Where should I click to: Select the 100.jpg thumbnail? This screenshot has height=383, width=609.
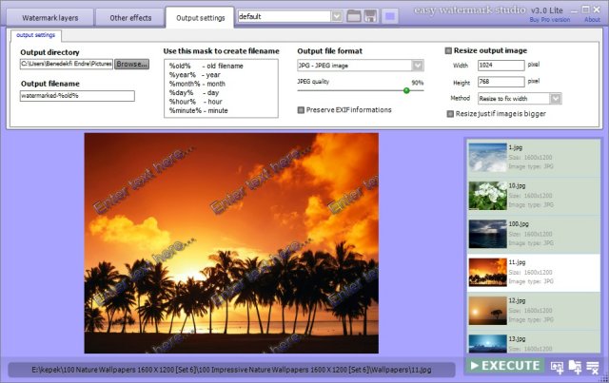tap(487, 234)
